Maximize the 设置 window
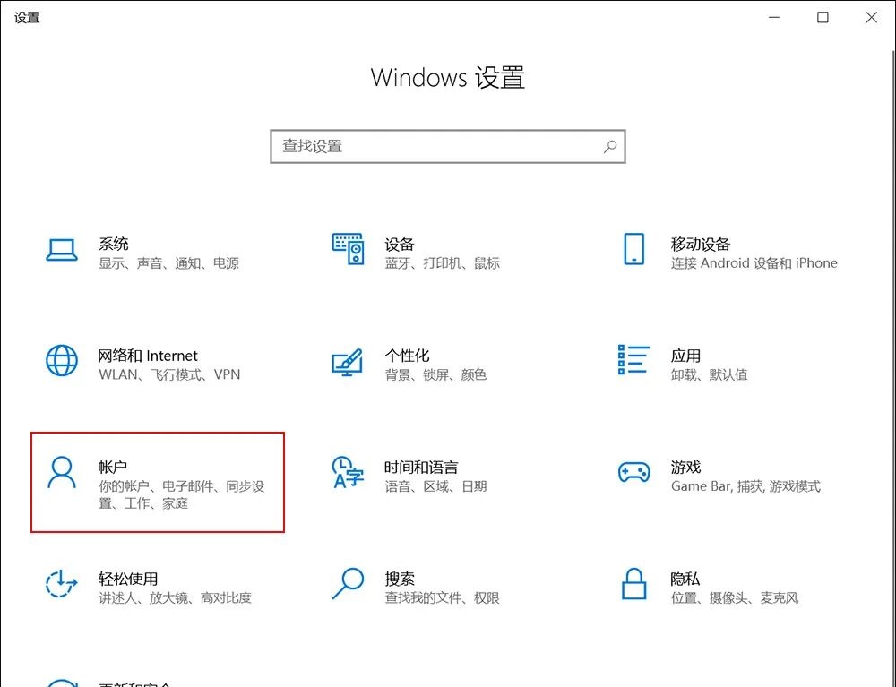896x687 pixels. [823, 18]
